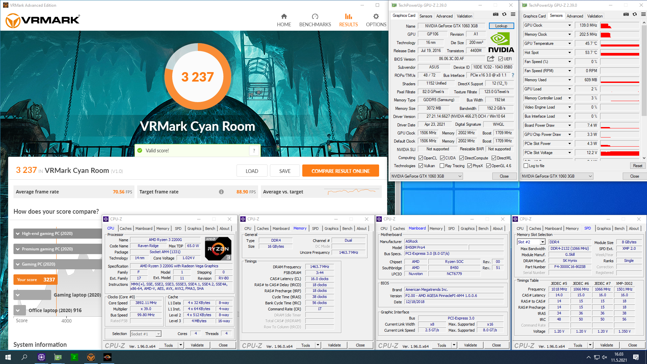The height and width of the screenshot is (364, 647).
Task: Click the GPU-Z Sensors vertical scrollbar down arrow
Action: 644,158
